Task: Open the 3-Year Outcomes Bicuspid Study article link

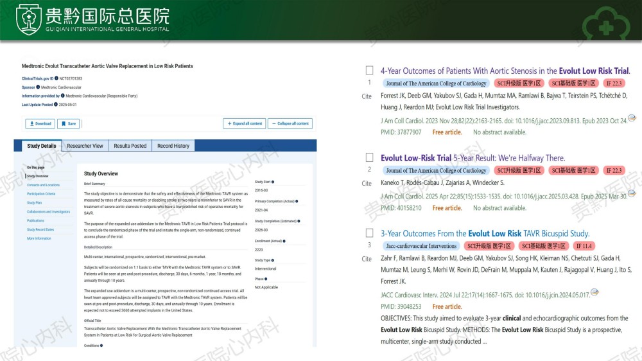Action: pyautogui.click(x=485, y=233)
